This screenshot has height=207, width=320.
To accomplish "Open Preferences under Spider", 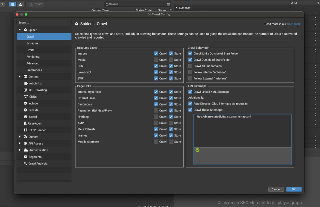I will pyautogui.click(x=44, y=70).
